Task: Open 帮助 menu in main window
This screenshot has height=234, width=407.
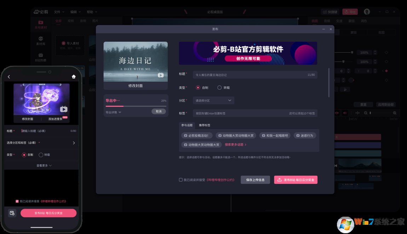Action: coord(92,12)
